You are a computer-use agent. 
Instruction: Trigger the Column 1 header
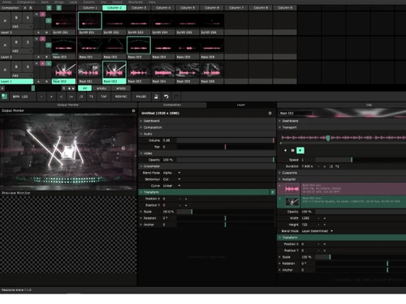point(90,8)
